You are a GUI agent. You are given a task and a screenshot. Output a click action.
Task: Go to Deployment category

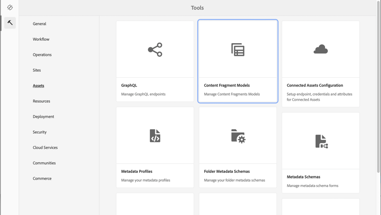pyautogui.click(x=43, y=117)
